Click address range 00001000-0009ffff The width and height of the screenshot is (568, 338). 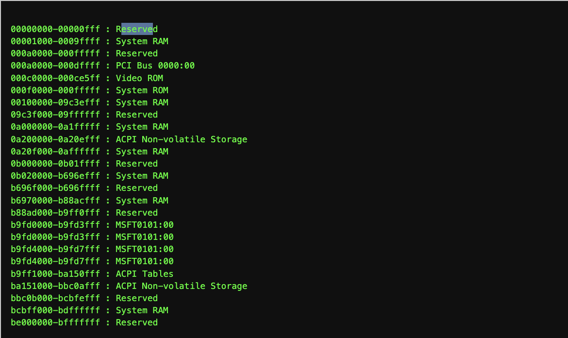(55, 41)
